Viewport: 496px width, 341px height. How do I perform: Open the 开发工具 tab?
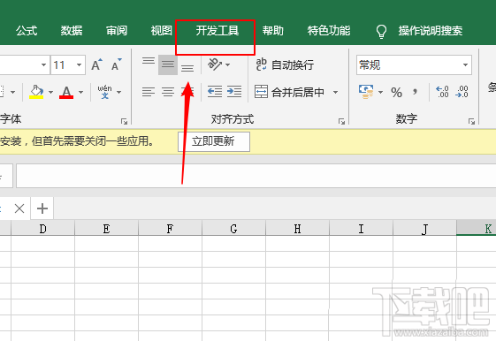217,31
